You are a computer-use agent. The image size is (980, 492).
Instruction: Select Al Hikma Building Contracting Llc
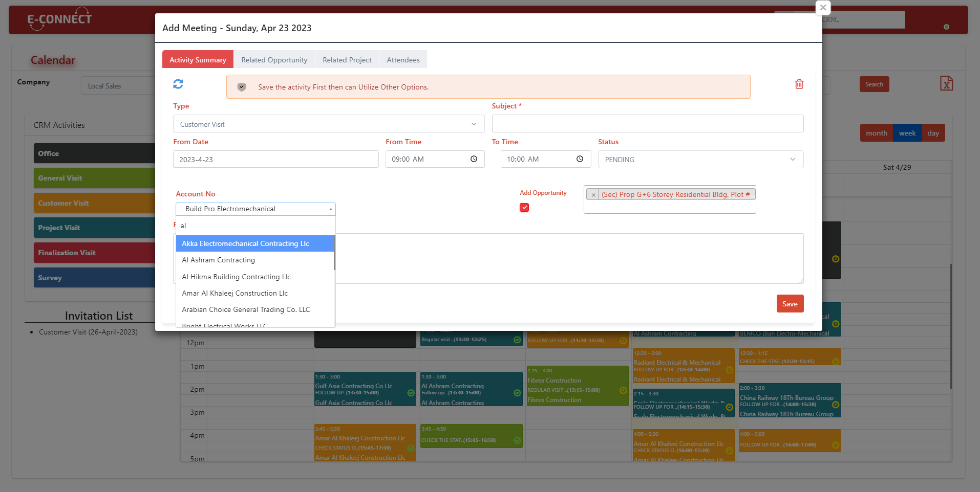pyautogui.click(x=255, y=277)
